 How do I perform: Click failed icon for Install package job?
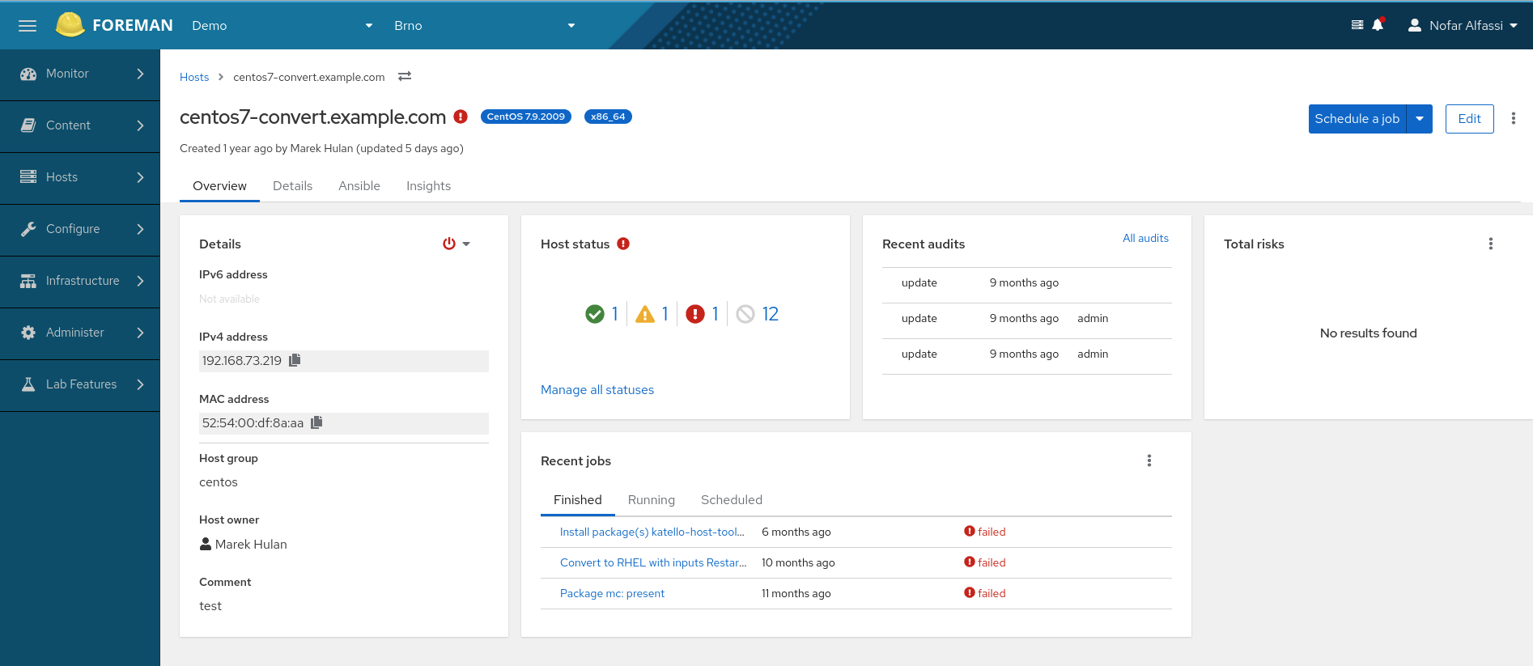970,531
